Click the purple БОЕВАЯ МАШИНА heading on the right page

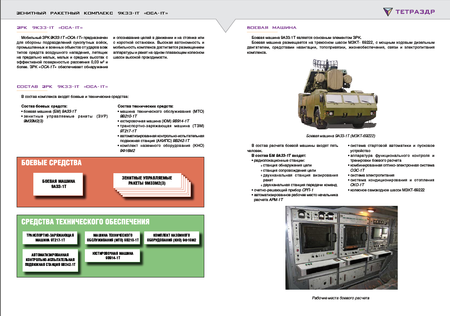(271, 28)
